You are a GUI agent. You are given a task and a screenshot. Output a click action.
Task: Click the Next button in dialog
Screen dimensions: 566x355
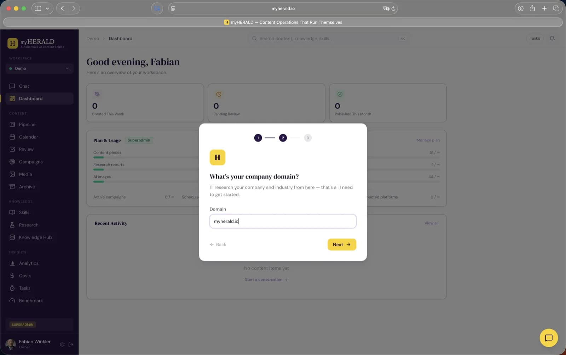click(x=342, y=245)
